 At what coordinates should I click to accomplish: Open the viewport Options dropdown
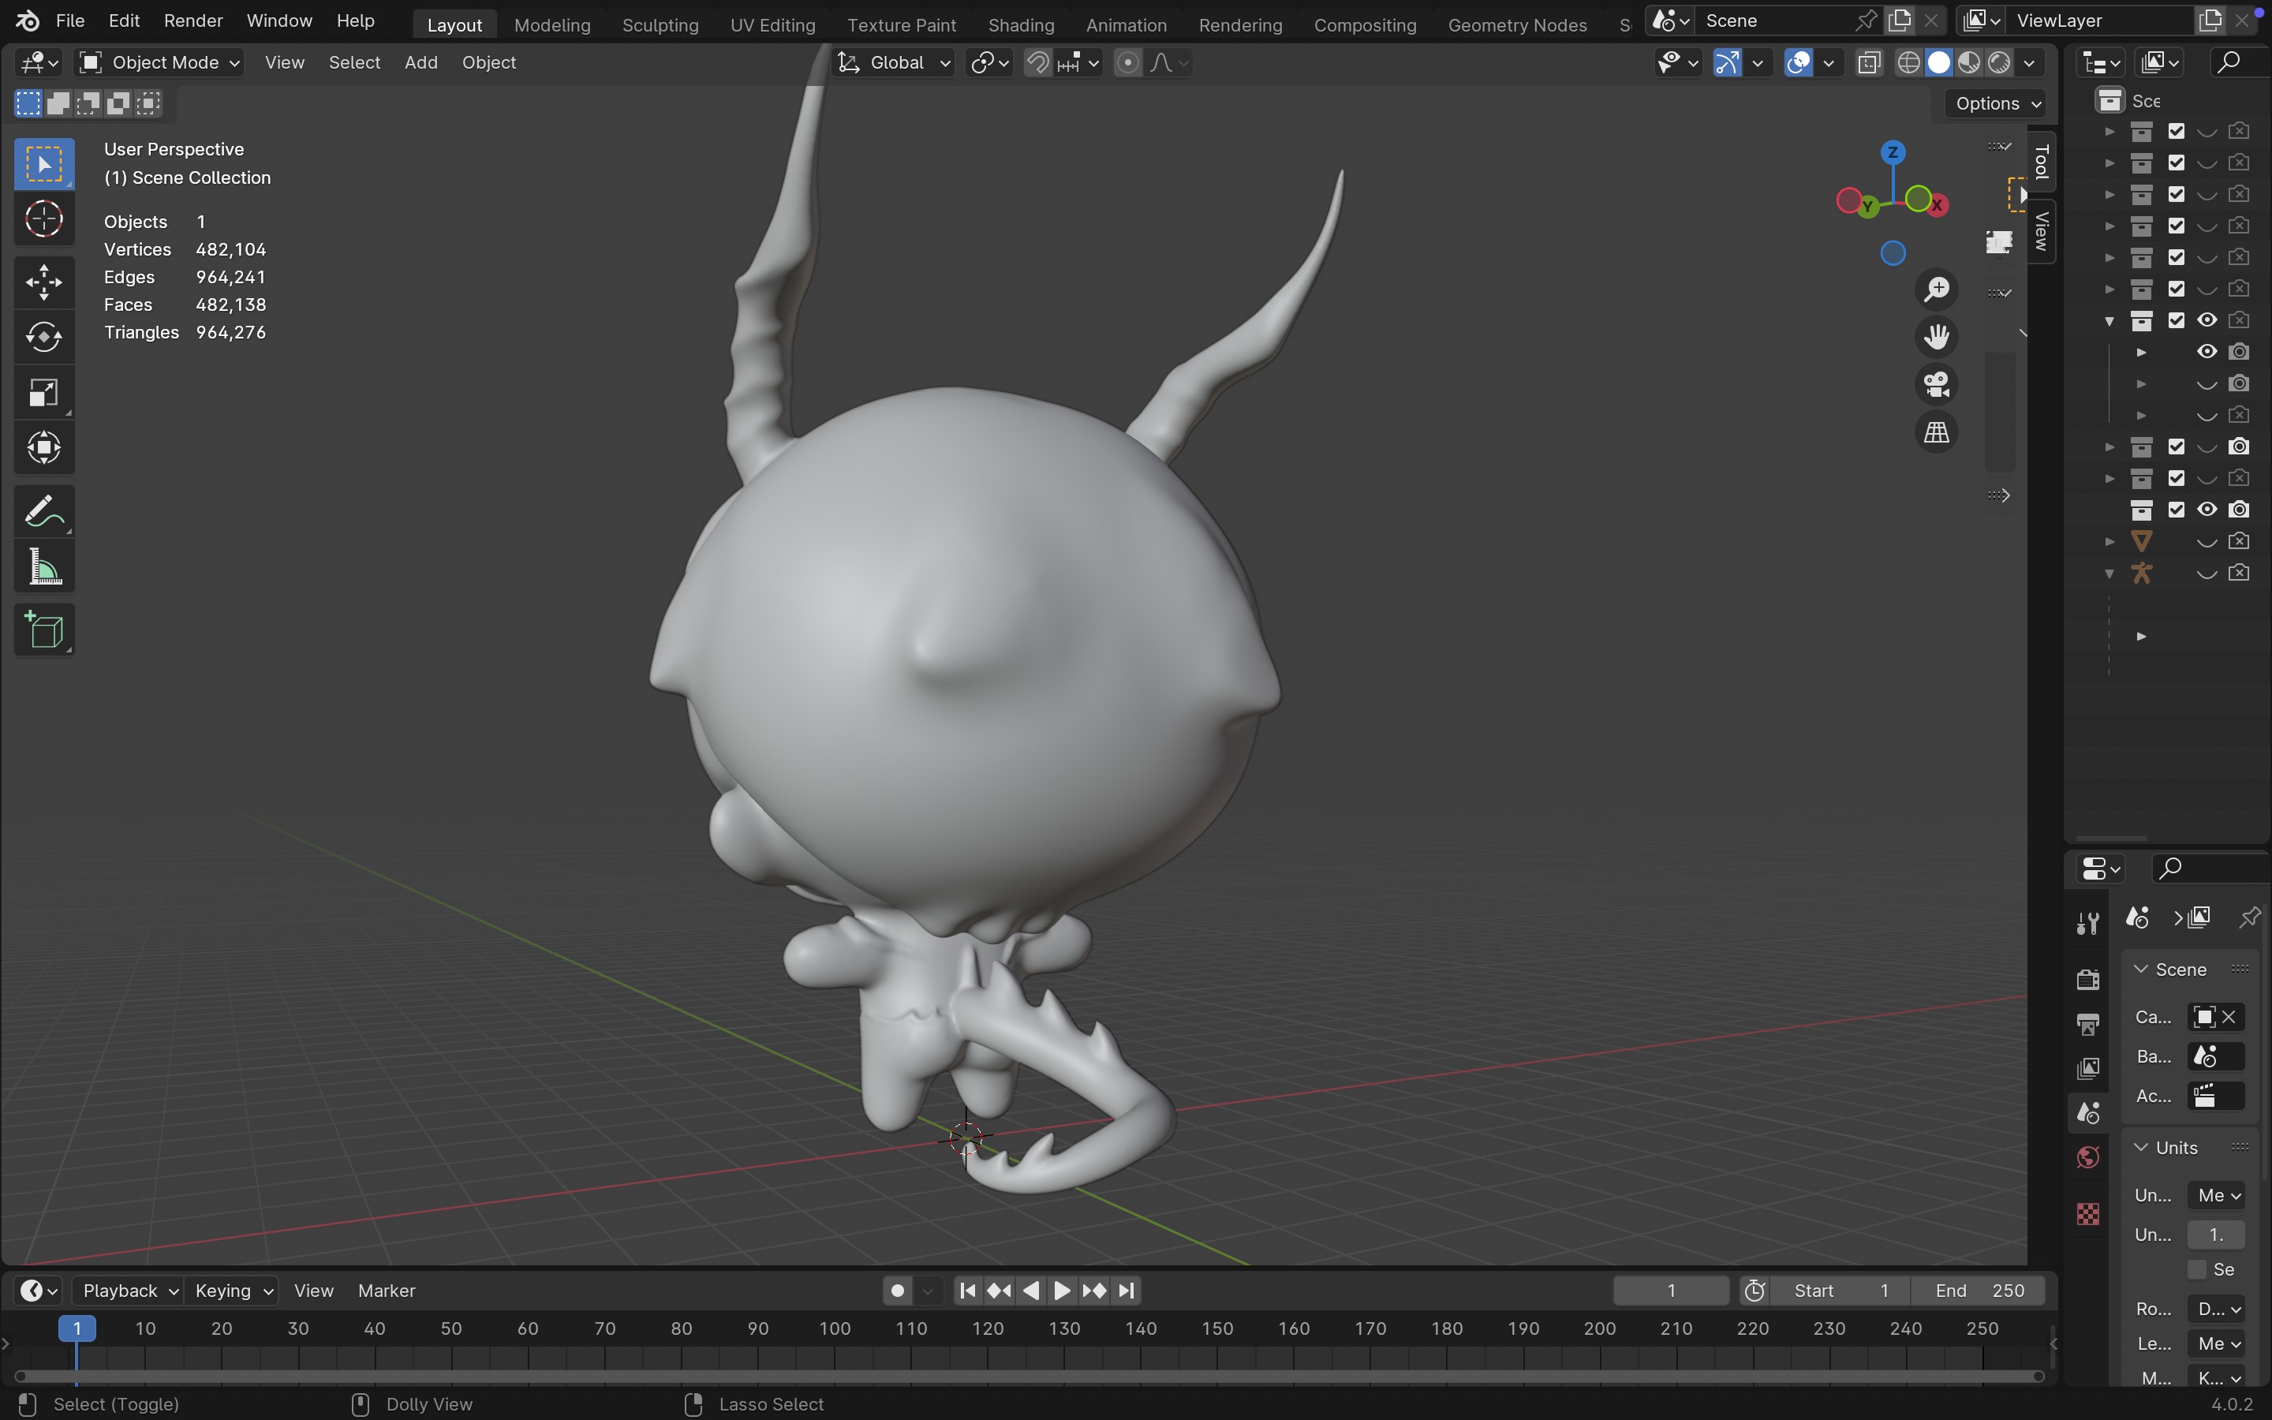click(x=1997, y=103)
